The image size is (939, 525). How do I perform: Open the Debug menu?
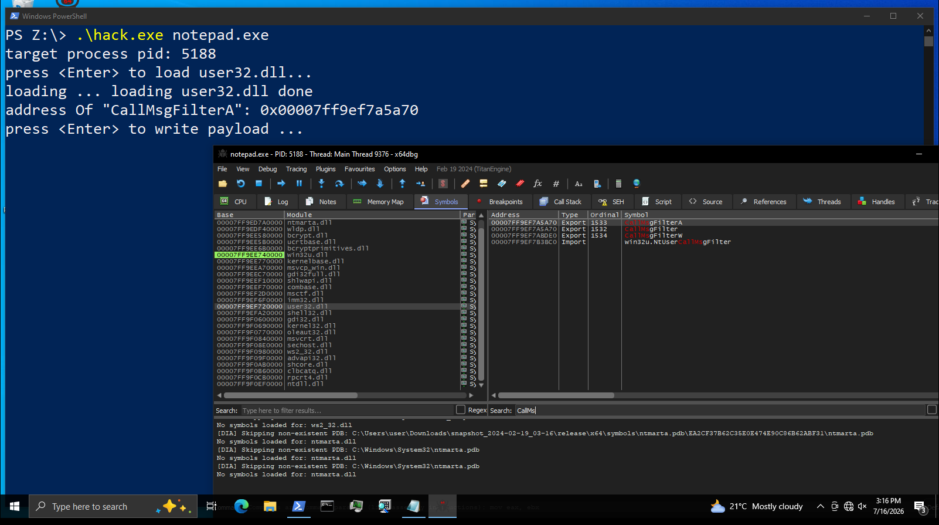pos(267,169)
